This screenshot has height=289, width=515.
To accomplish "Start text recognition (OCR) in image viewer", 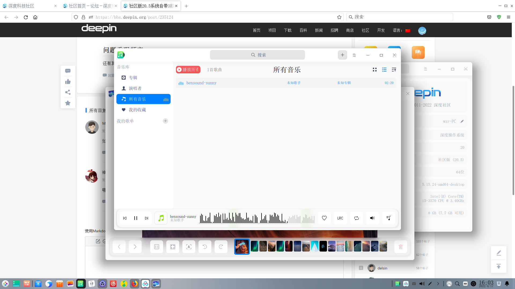I will (x=189, y=246).
